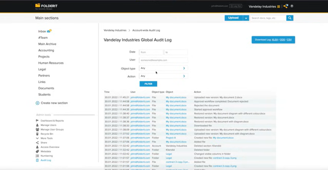Click the User email input field
The height and width of the screenshot is (170, 328).
pyautogui.click(x=163, y=60)
